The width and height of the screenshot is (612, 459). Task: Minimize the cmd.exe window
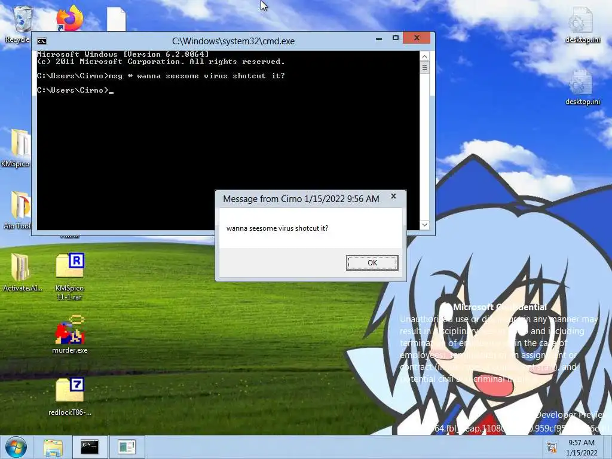coord(378,39)
